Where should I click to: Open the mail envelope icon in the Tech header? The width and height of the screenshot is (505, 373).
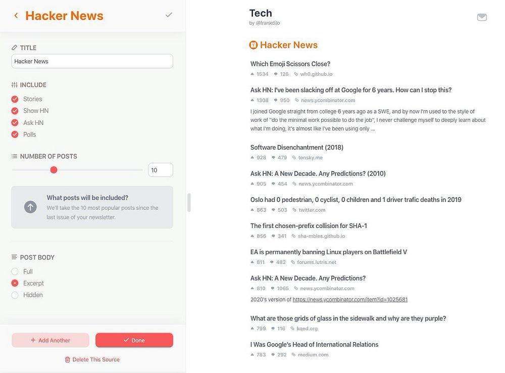[482, 17]
